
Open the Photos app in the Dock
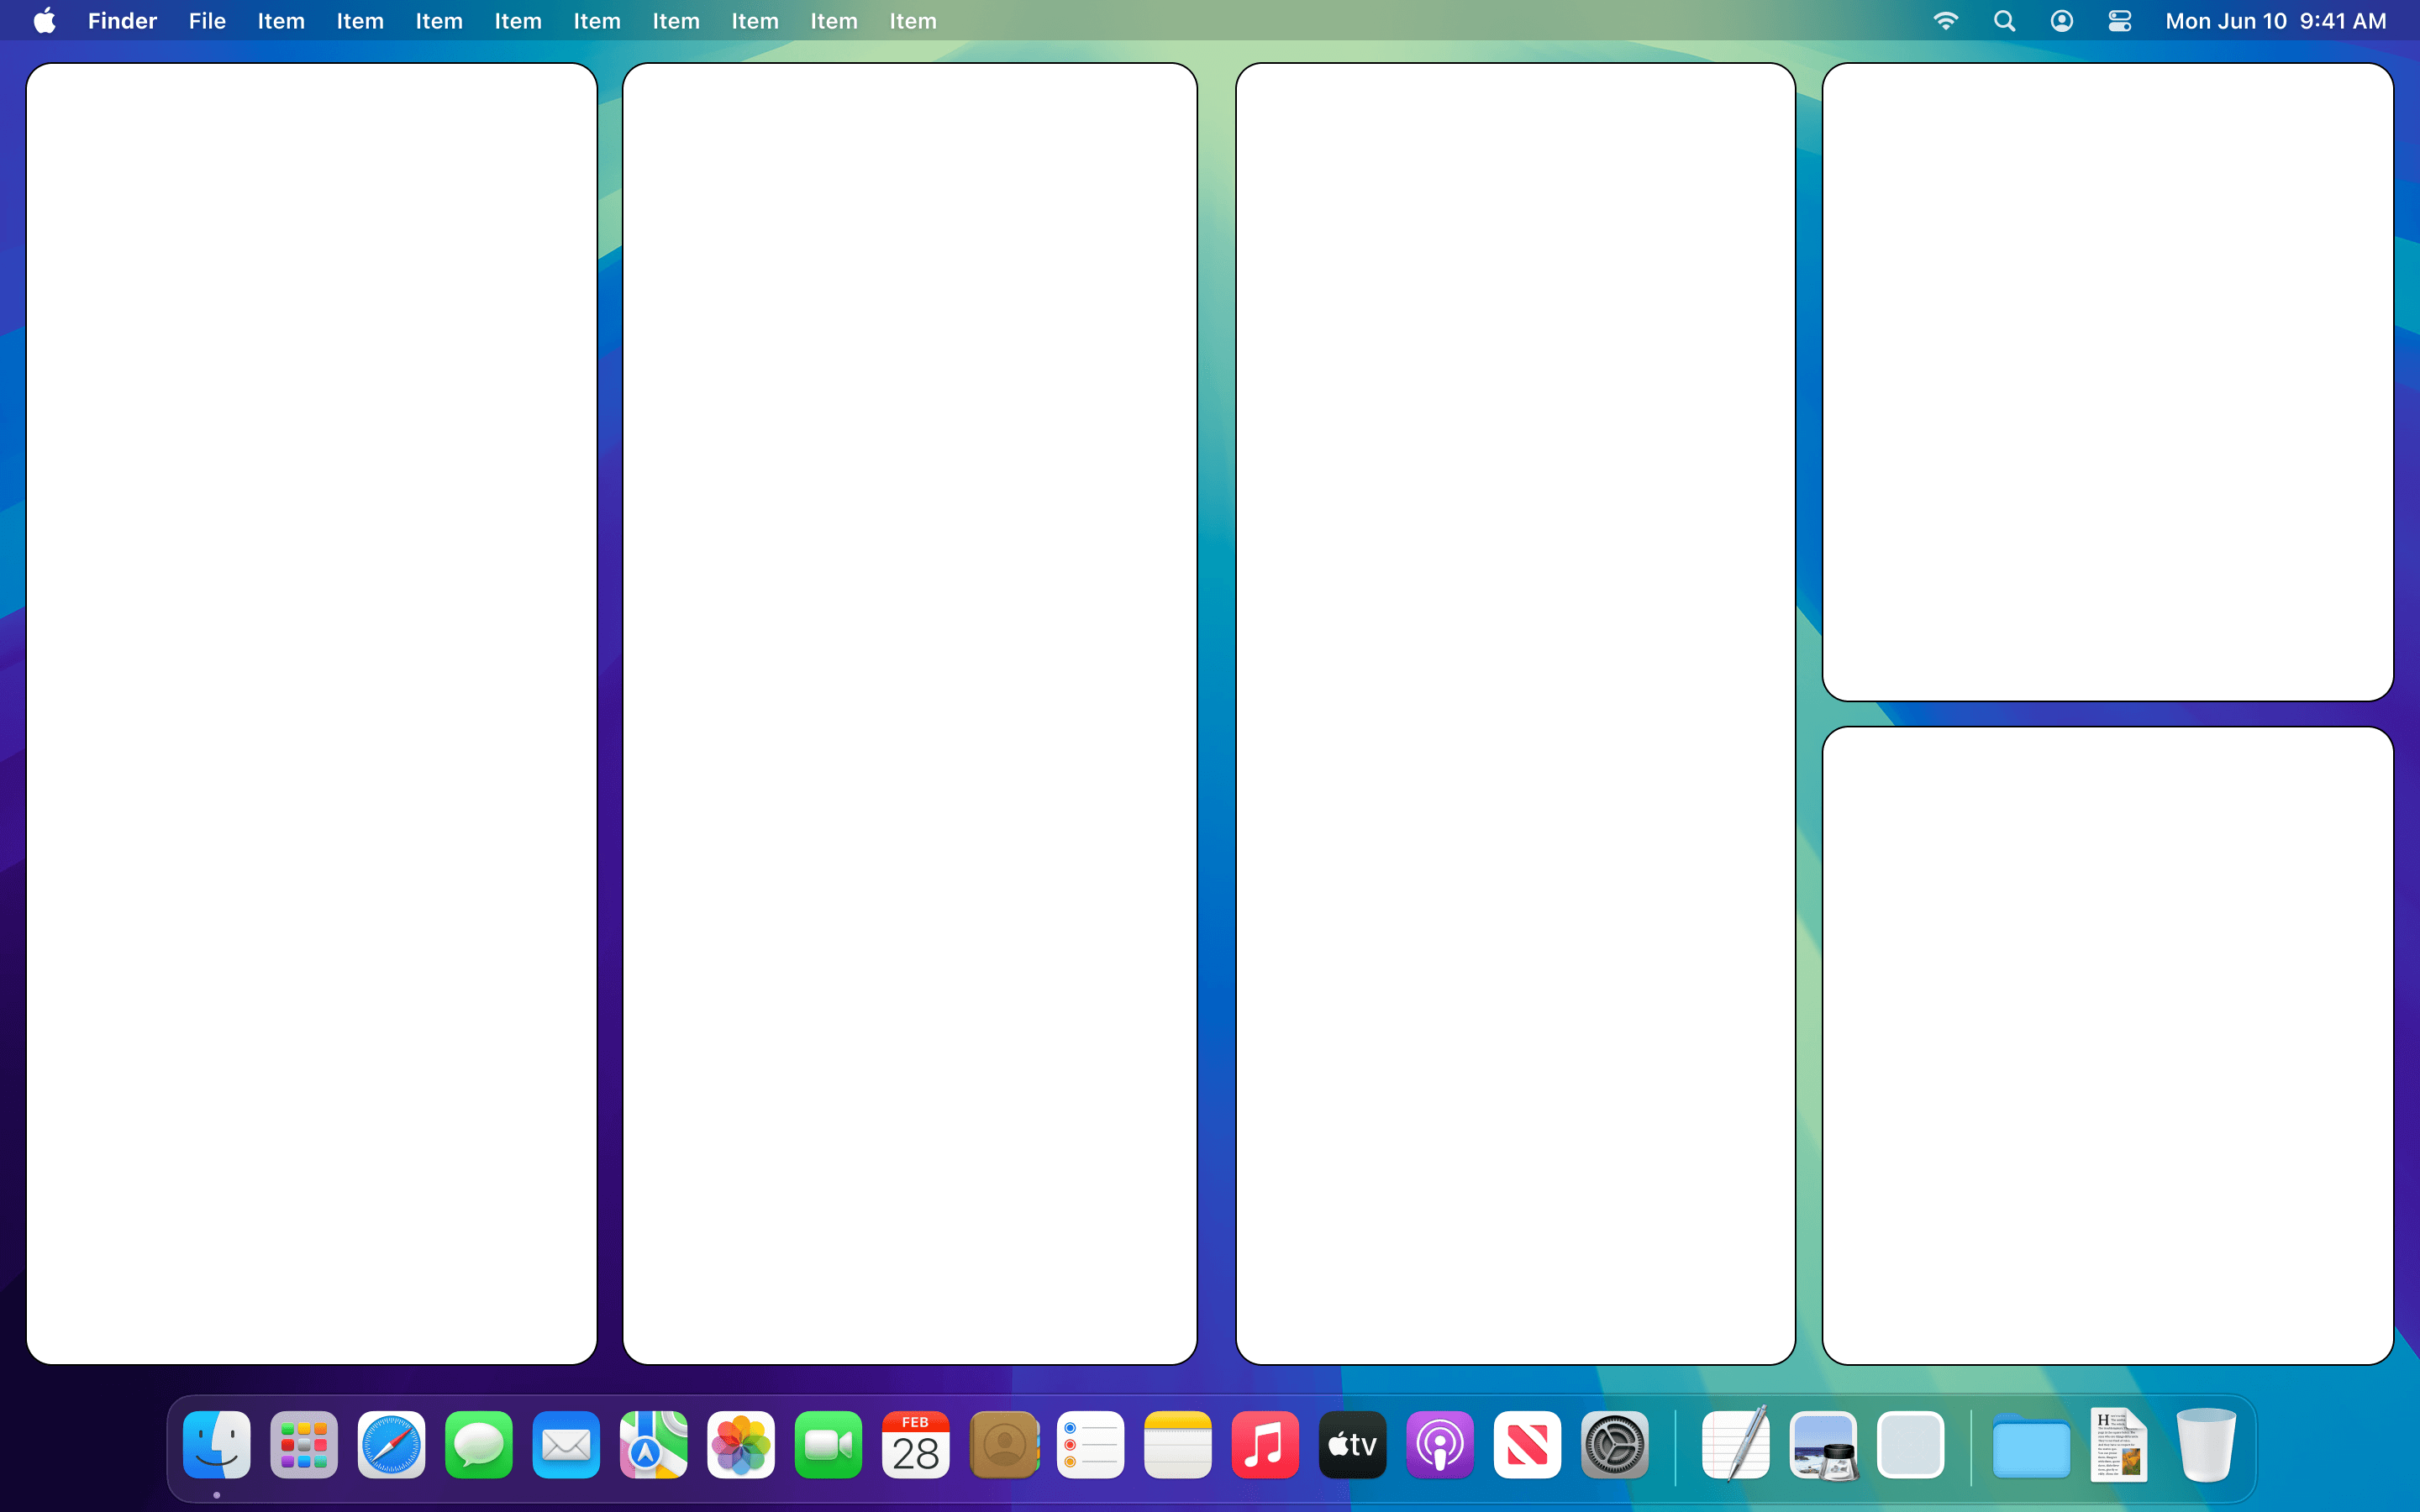[x=741, y=1444]
